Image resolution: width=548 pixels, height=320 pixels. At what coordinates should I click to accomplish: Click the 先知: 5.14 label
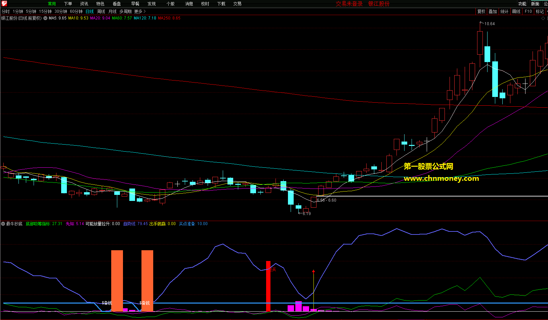coord(75,224)
